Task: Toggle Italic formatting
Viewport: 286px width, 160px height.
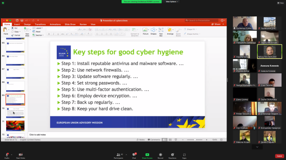Action: point(54,34)
